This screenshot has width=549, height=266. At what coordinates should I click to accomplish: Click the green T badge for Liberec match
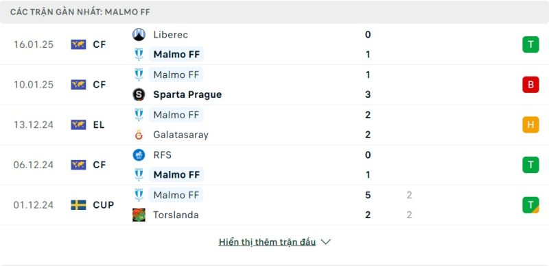530,44
